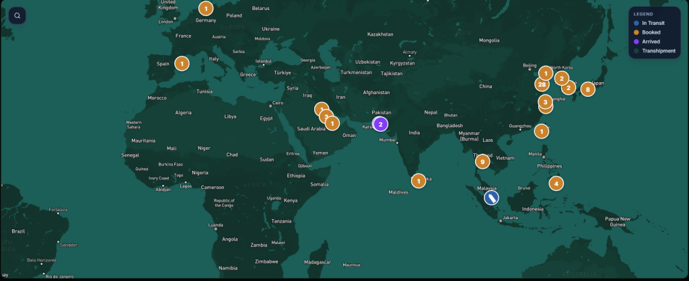Viewport: 689px width, 281px height.
Task: Click the Maldives map label
Action: coord(398,192)
